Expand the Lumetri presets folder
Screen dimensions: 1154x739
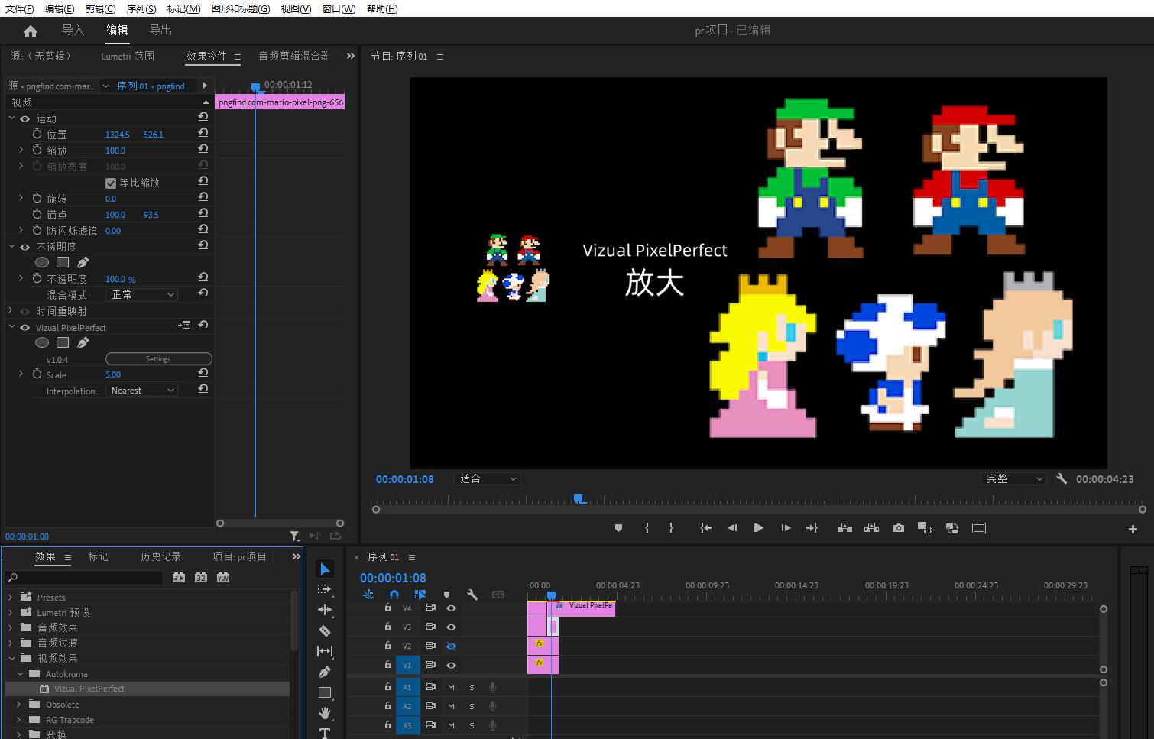pos(11,612)
